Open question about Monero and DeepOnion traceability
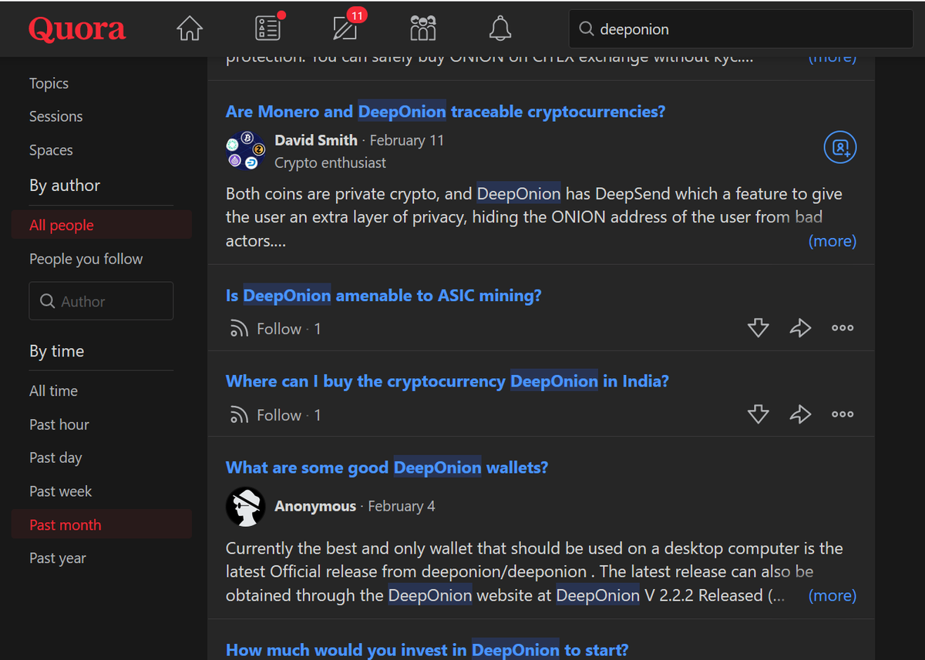Viewport: 925px width, 660px height. [446, 112]
